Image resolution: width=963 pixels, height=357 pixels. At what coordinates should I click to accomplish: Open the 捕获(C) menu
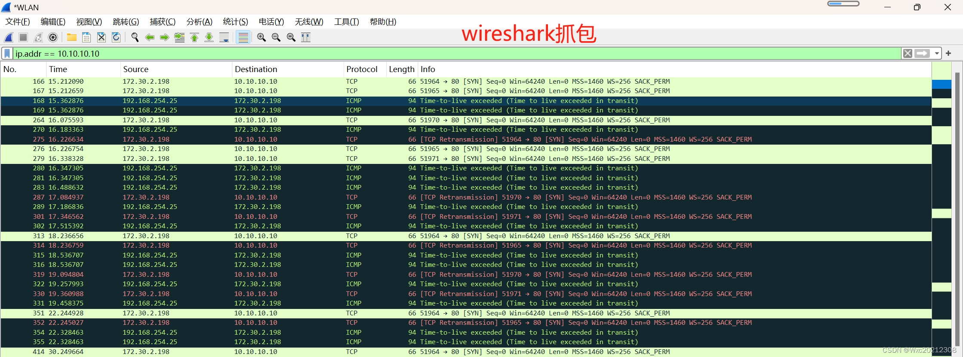pyautogui.click(x=163, y=22)
